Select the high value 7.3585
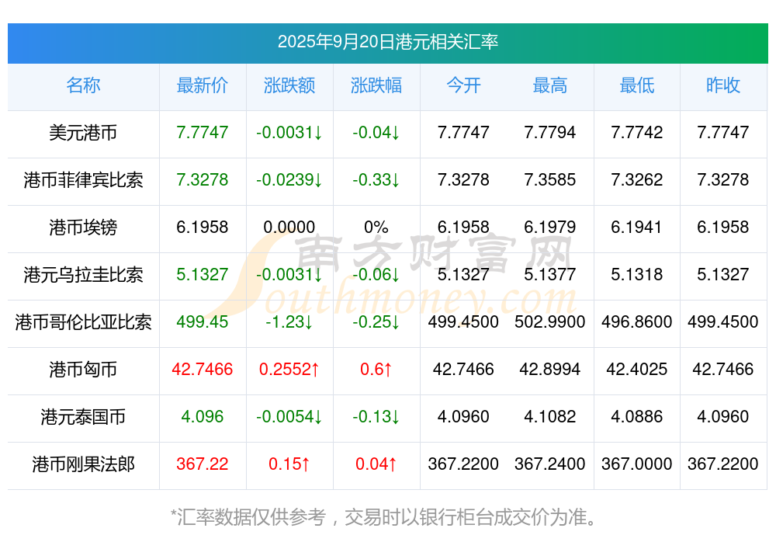The image size is (776, 542). pos(550,180)
